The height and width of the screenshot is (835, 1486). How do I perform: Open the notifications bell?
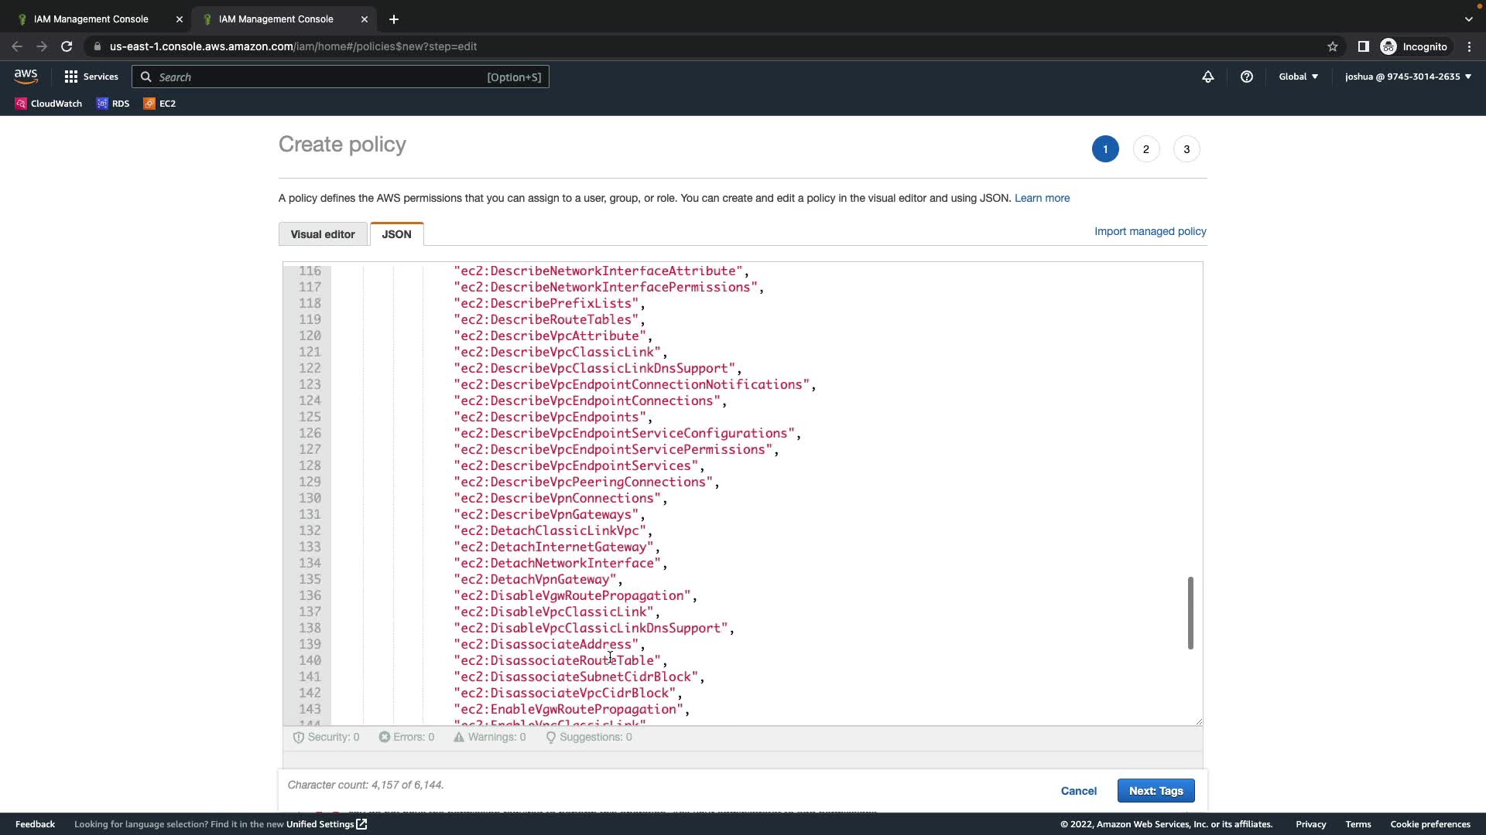[1207, 77]
